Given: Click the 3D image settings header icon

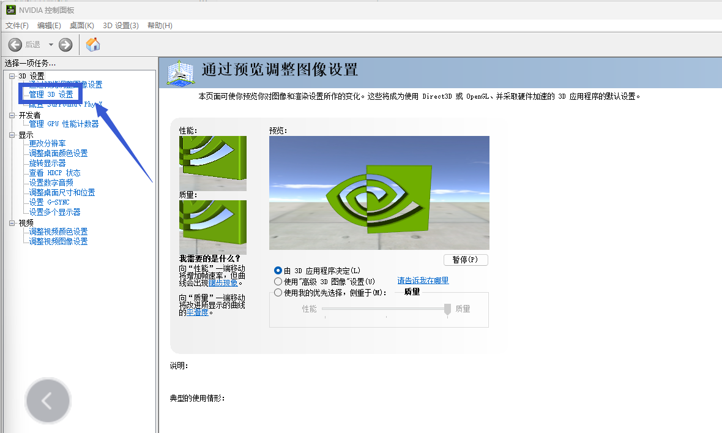Looking at the screenshot, I should [180, 73].
